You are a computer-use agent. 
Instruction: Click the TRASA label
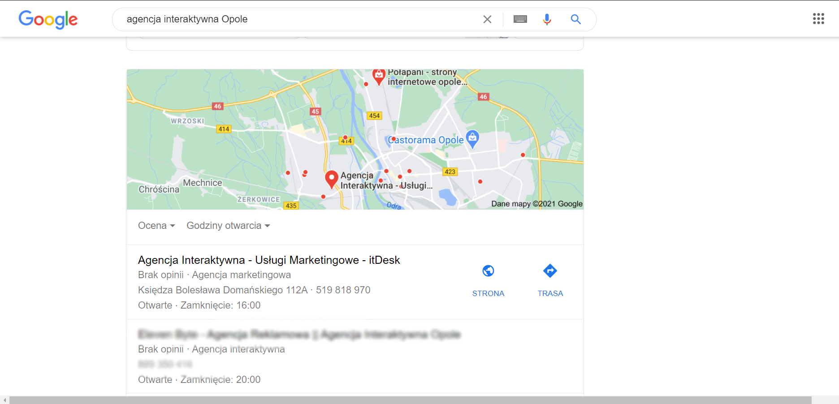click(550, 293)
